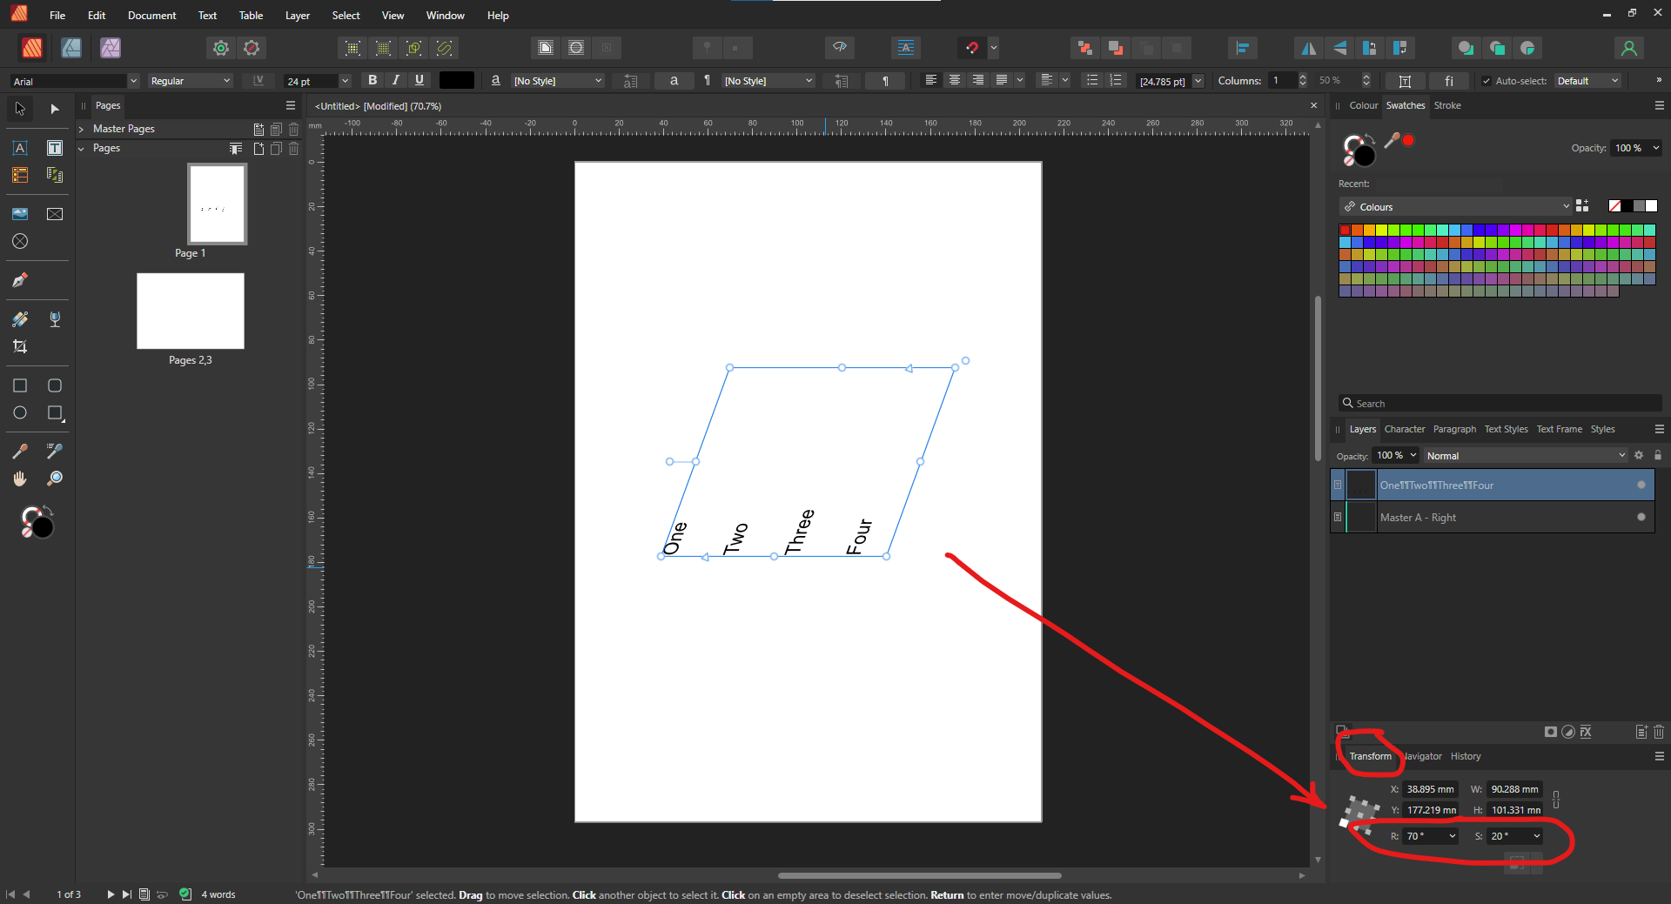
Task: Flip horizontal toolbar icon
Action: 1308,48
